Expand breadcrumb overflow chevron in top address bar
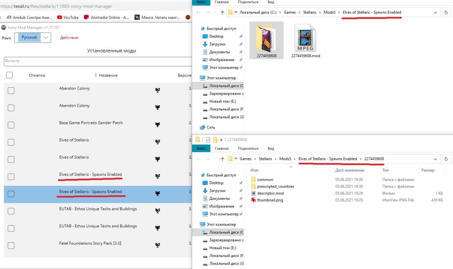This screenshot has height=269, width=453. [236, 12]
